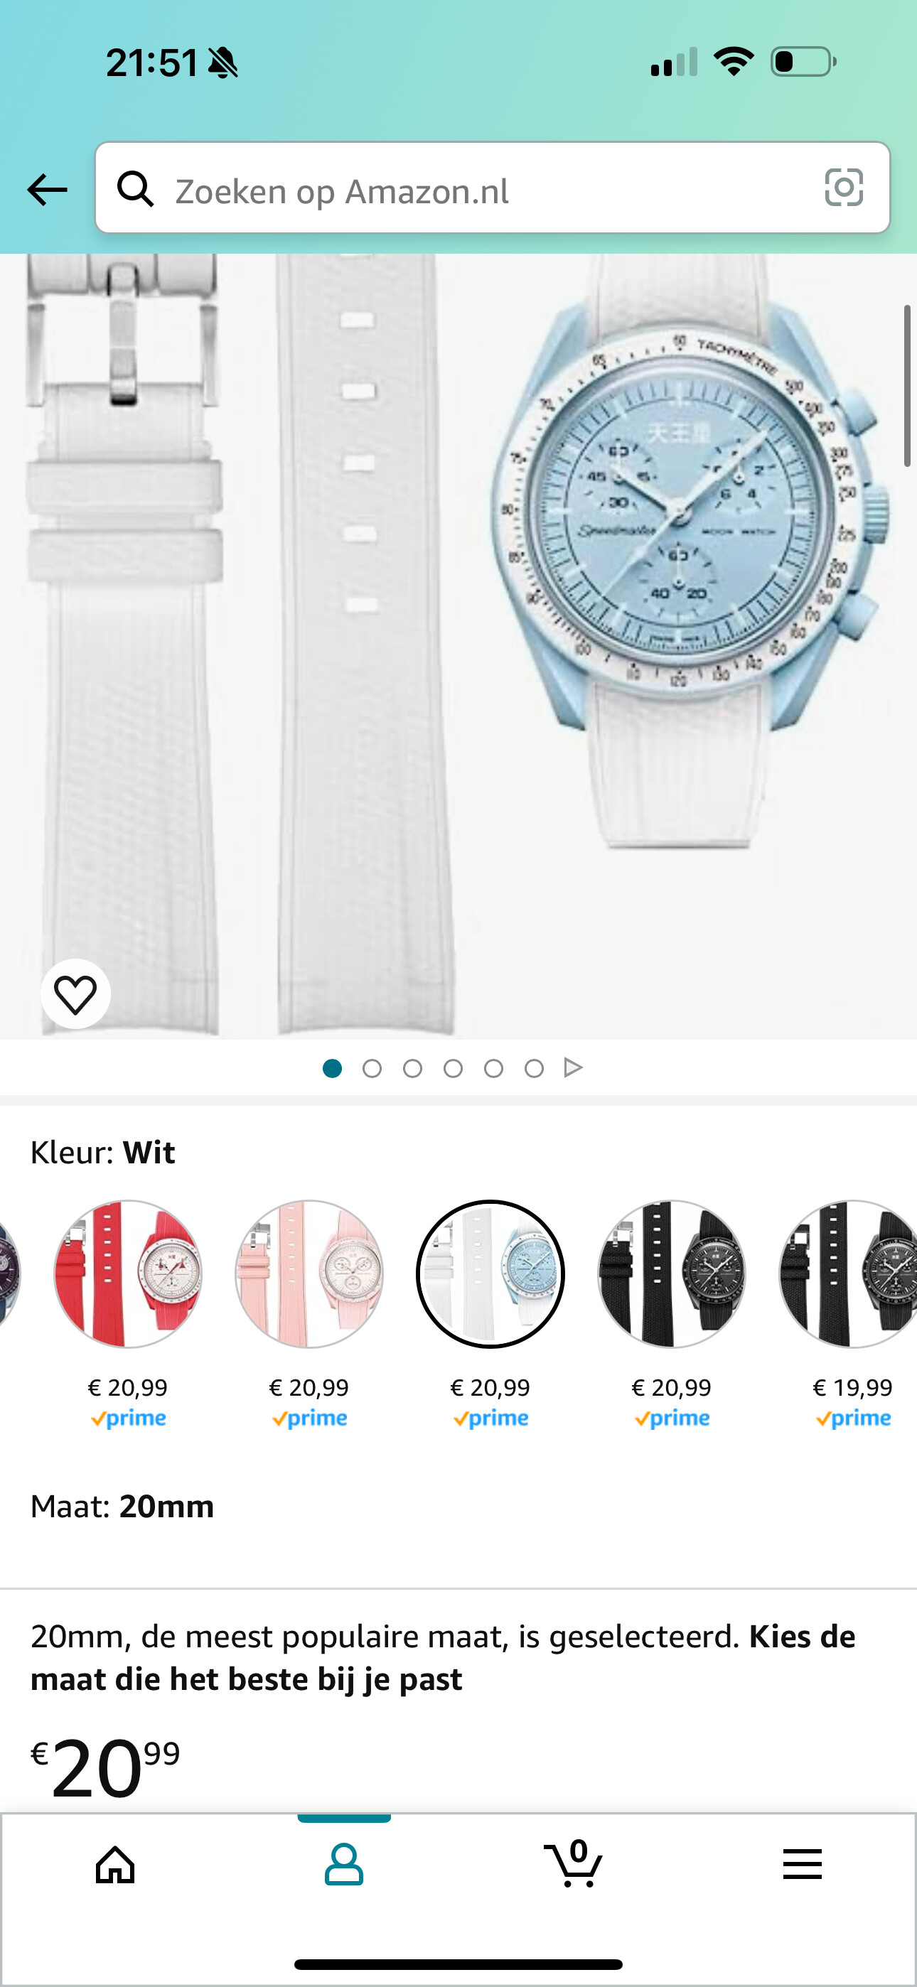This screenshot has height=1987, width=917.
Task: Tap the back arrow icon
Action: 47,189
